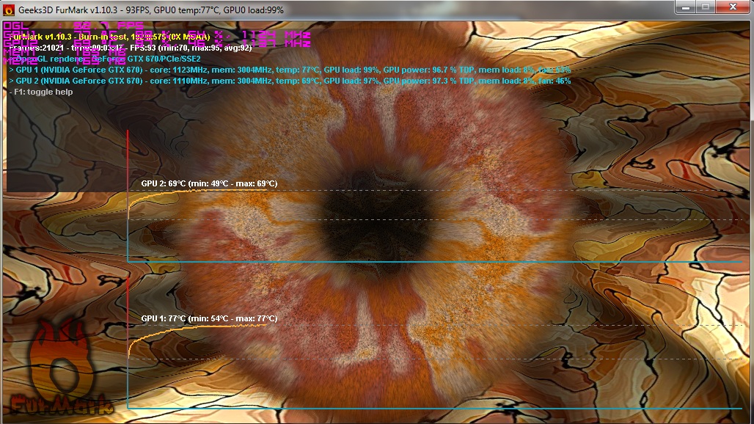Click the 'F1: toggle help' hint

pyautogui.click(x=41, y=92)
